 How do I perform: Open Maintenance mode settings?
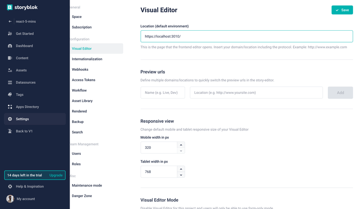pos(87,186)
